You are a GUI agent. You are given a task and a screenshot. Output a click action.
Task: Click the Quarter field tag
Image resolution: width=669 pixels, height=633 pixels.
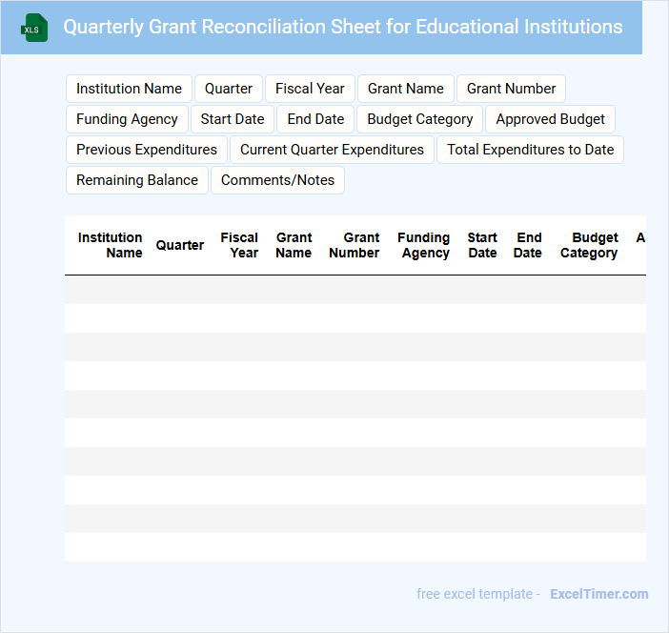pyautogui.click(x=229, y=89)
